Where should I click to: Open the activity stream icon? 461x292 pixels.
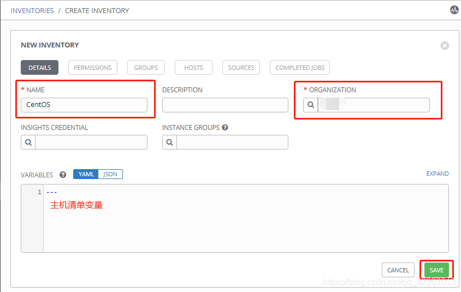point(454,10)
